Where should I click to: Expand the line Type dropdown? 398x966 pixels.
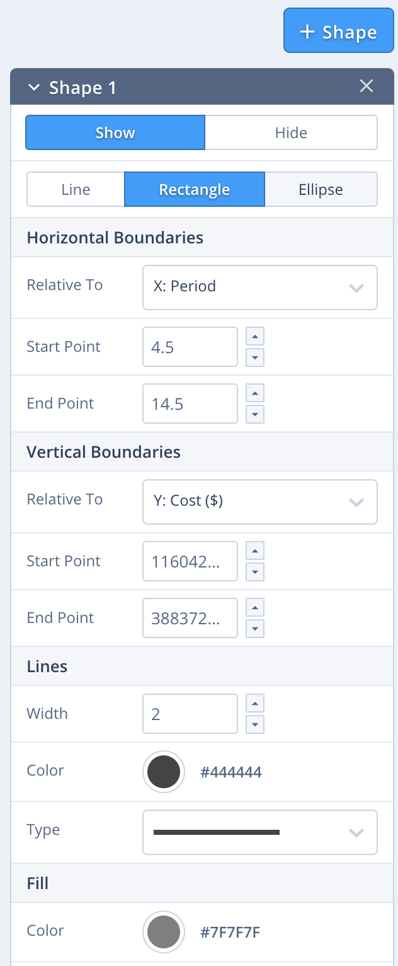[259, 832]
